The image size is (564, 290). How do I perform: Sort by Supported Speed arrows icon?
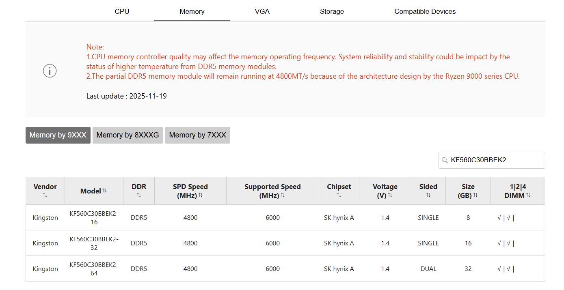point(283,195)
